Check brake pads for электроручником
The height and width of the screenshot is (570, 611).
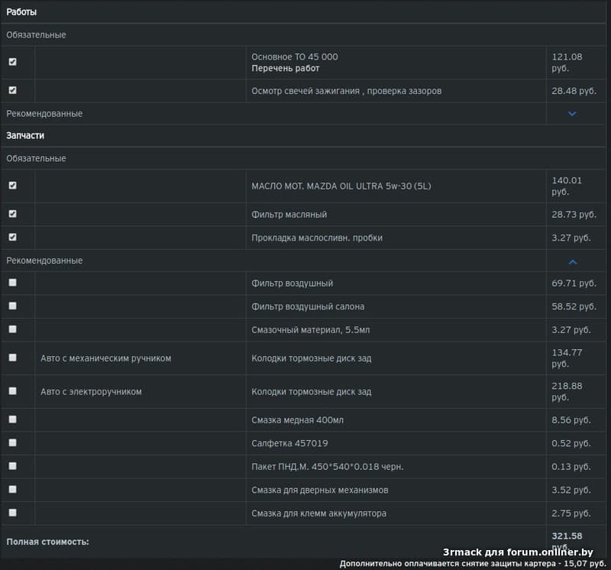[12, 391]
